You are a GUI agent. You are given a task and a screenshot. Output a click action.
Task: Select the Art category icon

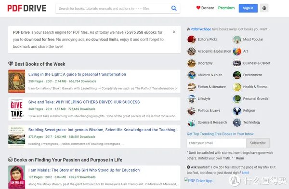pyautogui.click(x=237, y=51)
